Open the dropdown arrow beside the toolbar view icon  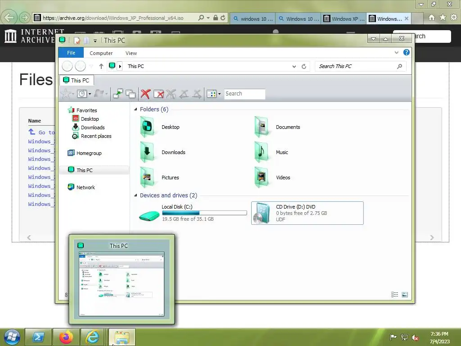(x=219, y=94)
